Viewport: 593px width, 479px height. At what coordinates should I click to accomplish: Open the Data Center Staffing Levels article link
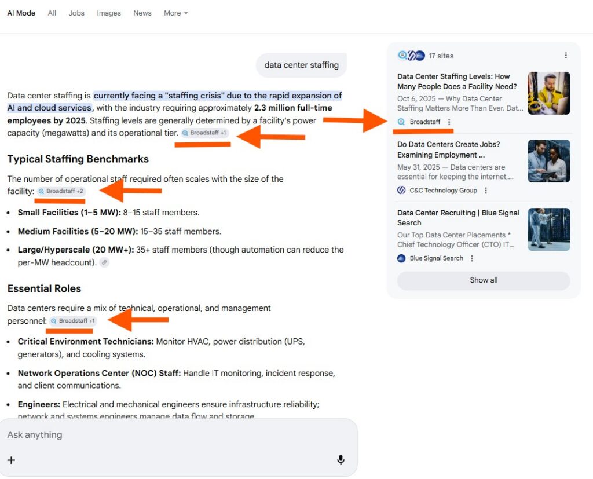pyautogui.click(x=457, y=82)
